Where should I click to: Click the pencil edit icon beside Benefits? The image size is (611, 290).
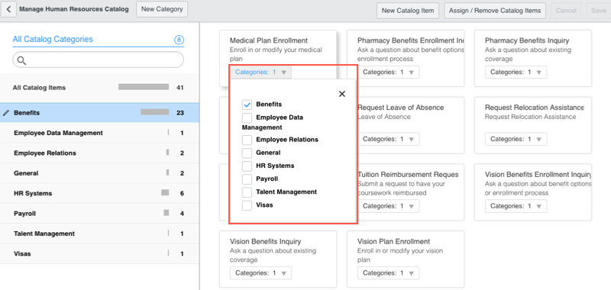[x=6, y=113]
